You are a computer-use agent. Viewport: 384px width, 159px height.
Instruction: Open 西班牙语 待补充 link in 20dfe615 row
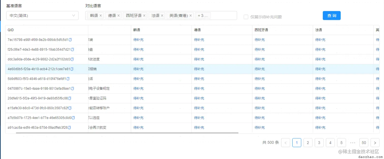coord(260,98)
